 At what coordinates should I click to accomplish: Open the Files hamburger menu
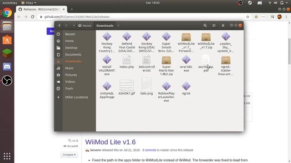pyautogui.click(x=223, y=25)
